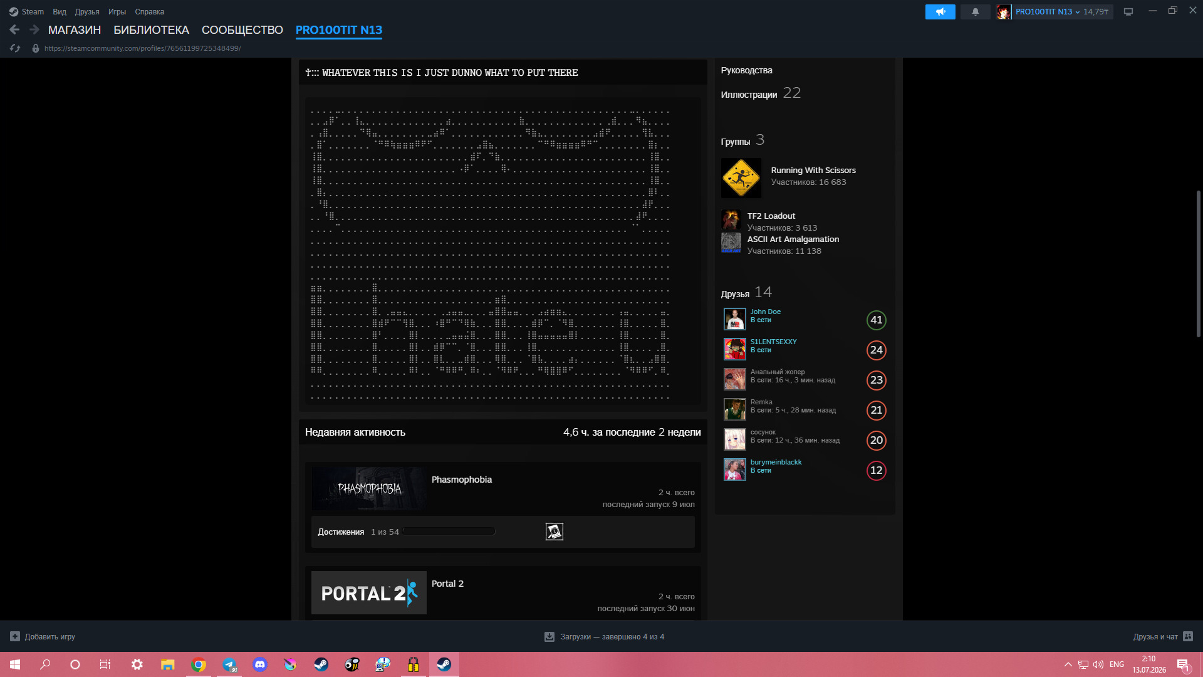Go forward with the forward arrow
The height and width of the screenshot is (677, 1203).
click(x=34, y=29)
